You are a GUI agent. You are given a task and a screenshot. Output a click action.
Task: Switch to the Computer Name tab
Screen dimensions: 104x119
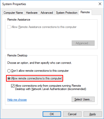tap(13, 13)
